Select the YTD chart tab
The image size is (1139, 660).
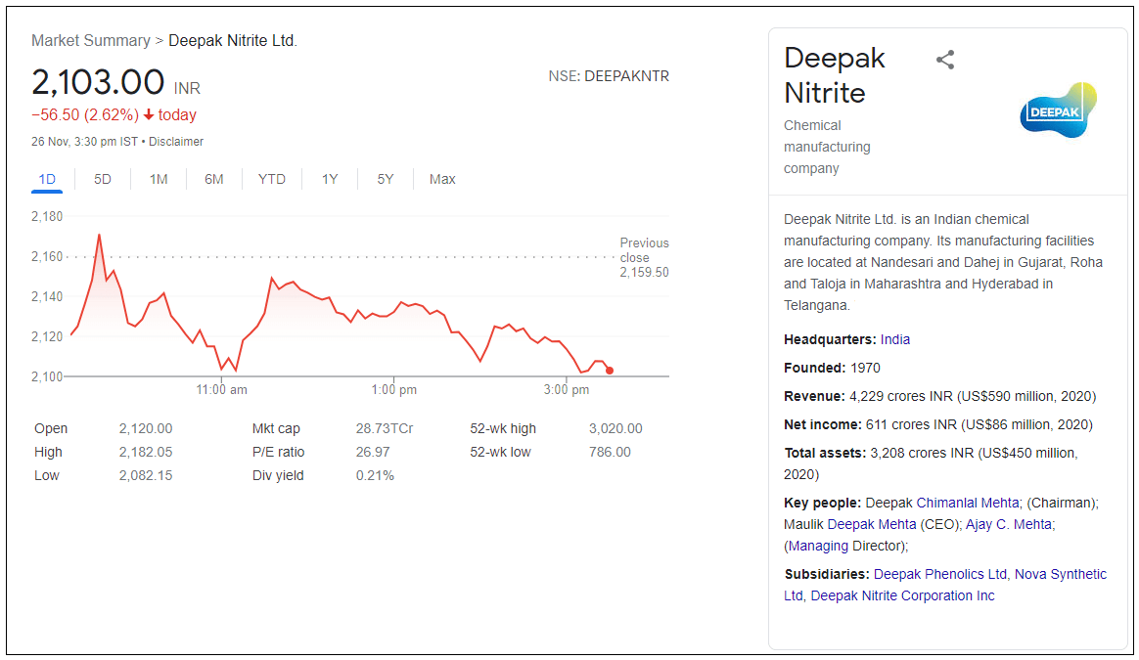click(x=271, y=179)
